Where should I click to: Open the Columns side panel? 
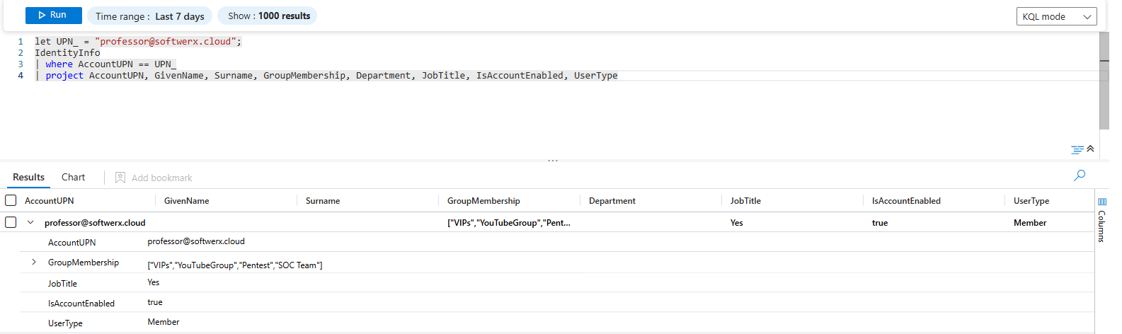(1101, 220)
